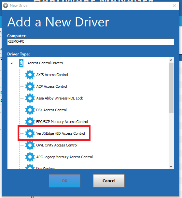Screen dimensions: 182x198
Task: Select the OWL Onity Access Control gear icon
Action: click(x=30, y=145)
